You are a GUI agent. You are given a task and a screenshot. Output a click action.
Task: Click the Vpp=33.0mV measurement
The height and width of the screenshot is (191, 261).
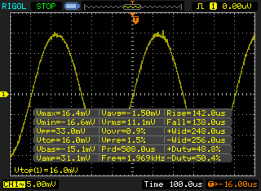pos(61,131)
